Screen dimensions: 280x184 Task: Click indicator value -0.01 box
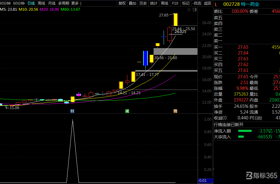(206, 181)
